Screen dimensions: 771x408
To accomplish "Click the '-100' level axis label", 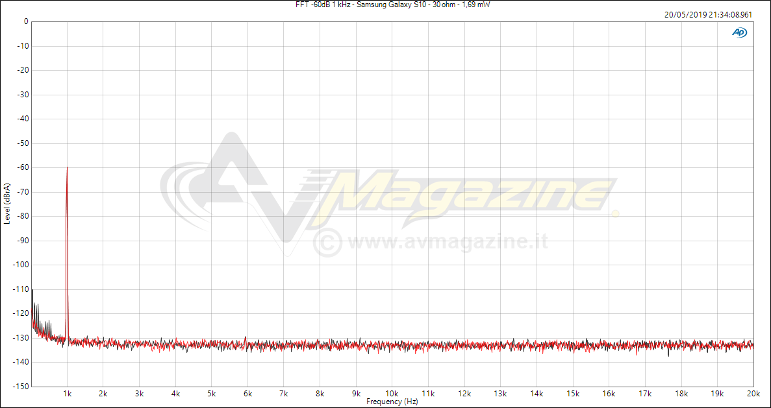I will [21, 265].
